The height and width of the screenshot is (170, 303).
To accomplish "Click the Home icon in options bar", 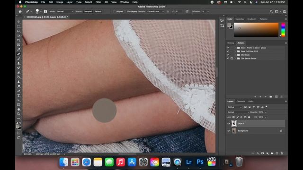I will (x=20, y=11).
